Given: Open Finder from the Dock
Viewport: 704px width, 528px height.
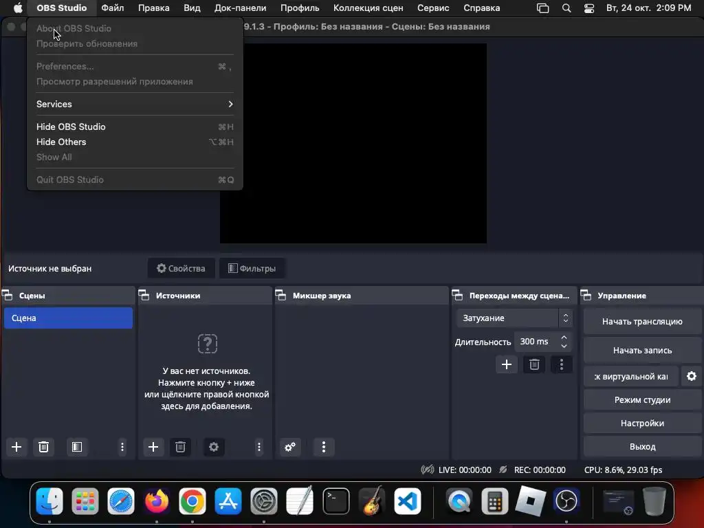Looking at the screenshot, I should 49,500.
